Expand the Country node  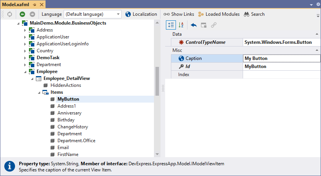point(25,51)
